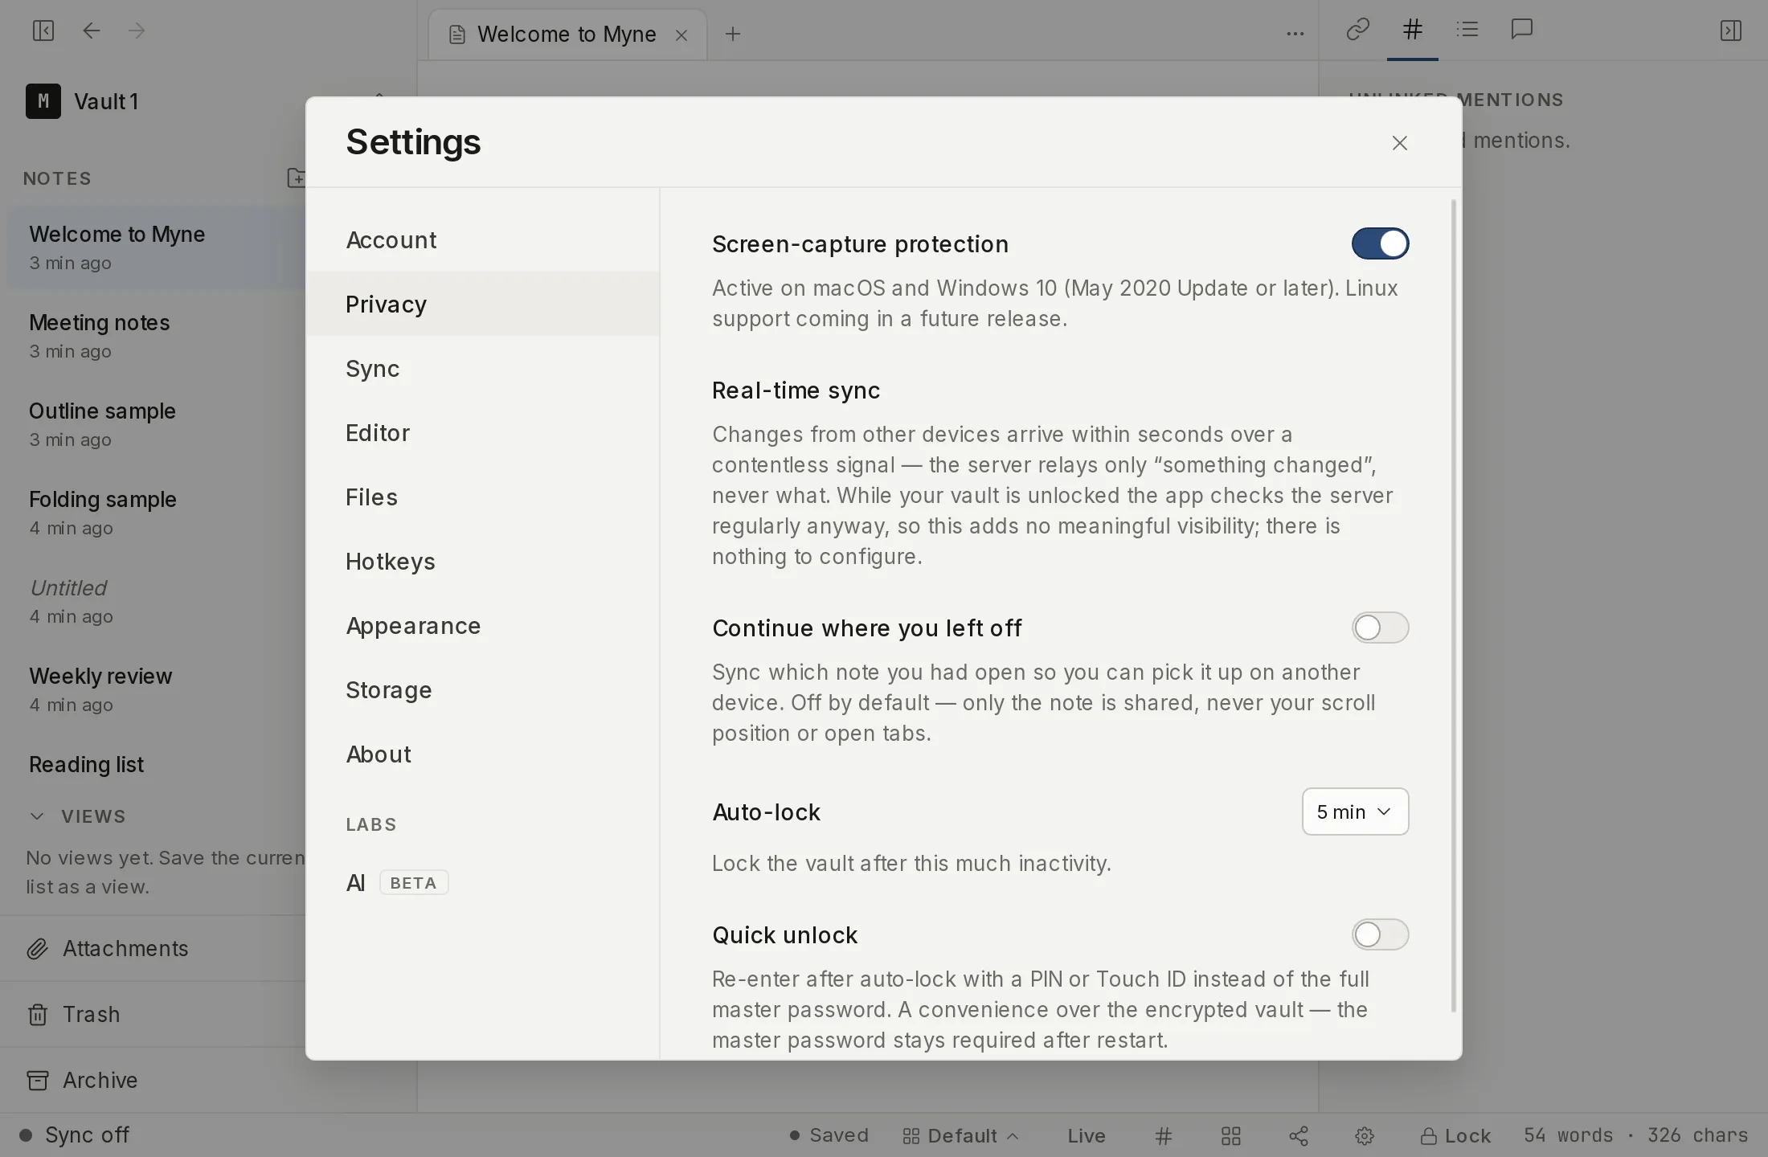Image resolution: width=1768 pixels, height=1157 pixels.
Task: Open the Files settings section
Action: [482, 497]
